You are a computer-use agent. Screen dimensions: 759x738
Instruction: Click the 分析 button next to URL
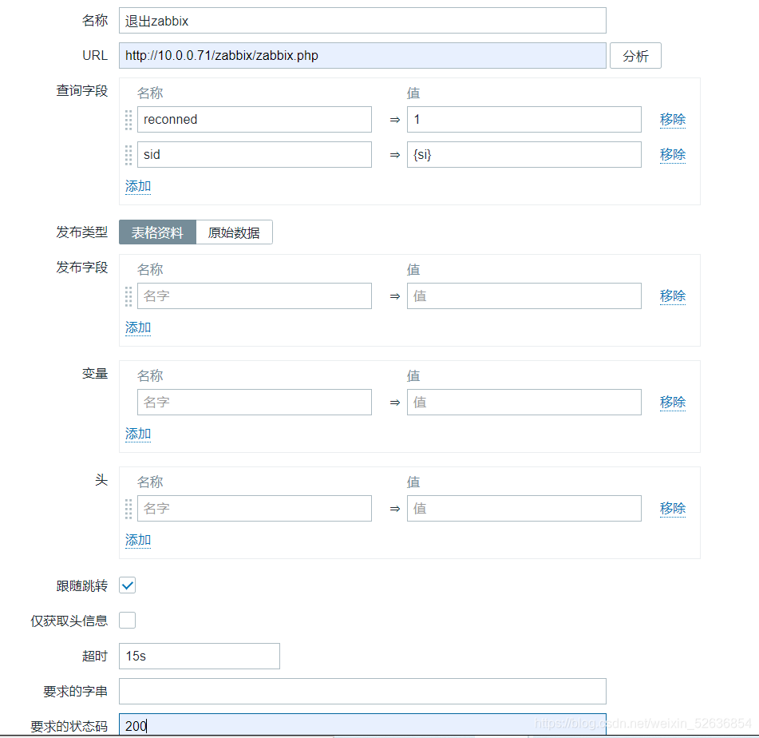[x=635, y=56]
